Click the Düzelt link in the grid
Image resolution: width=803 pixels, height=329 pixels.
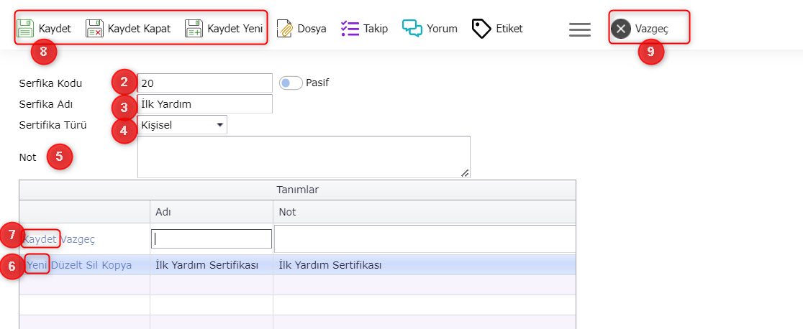[x=66, y=265]
